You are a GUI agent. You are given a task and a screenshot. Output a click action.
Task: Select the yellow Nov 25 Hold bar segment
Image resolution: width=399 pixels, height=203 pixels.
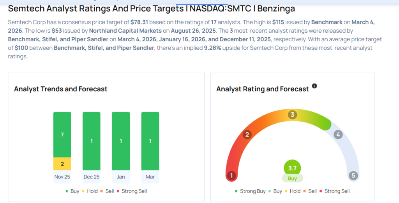pyautogui.click(x=62, y=164)
